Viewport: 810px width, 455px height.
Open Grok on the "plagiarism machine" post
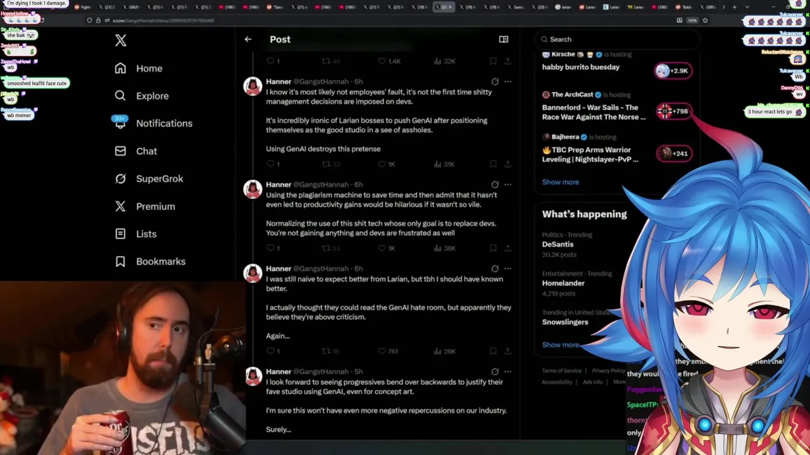495,185
